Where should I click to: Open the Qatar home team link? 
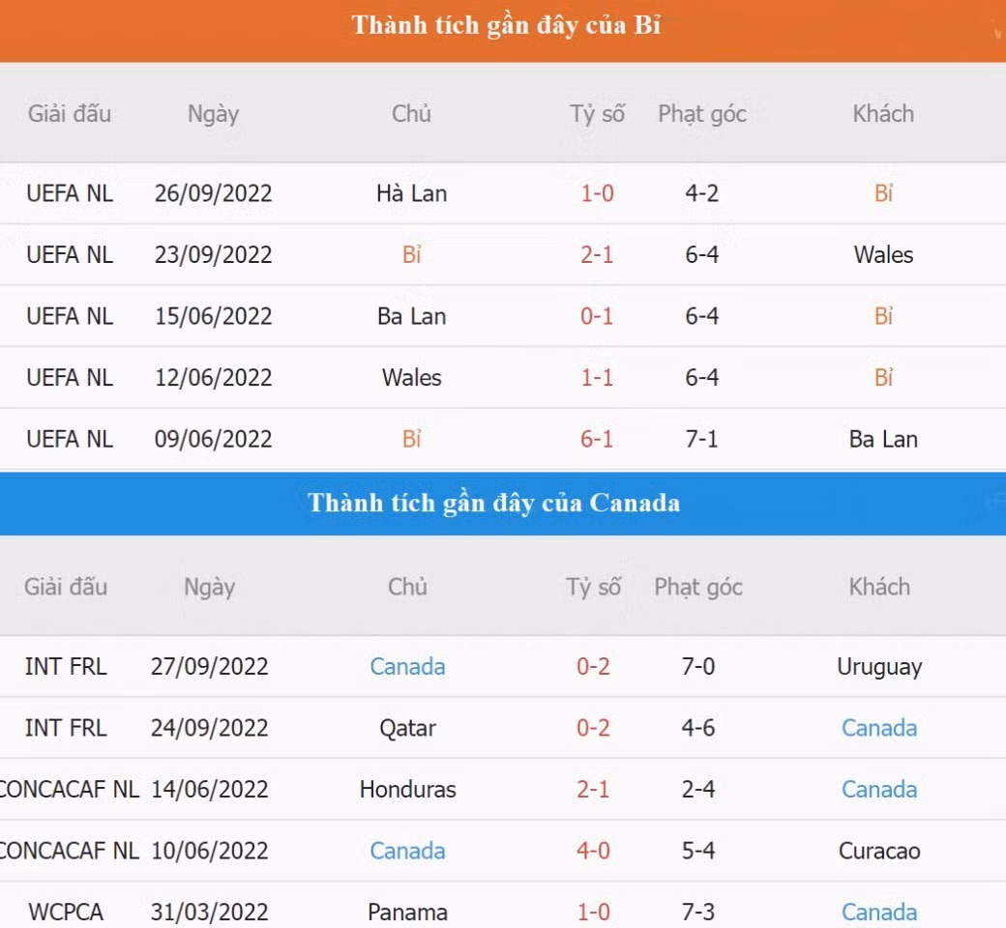coord(407,728)
